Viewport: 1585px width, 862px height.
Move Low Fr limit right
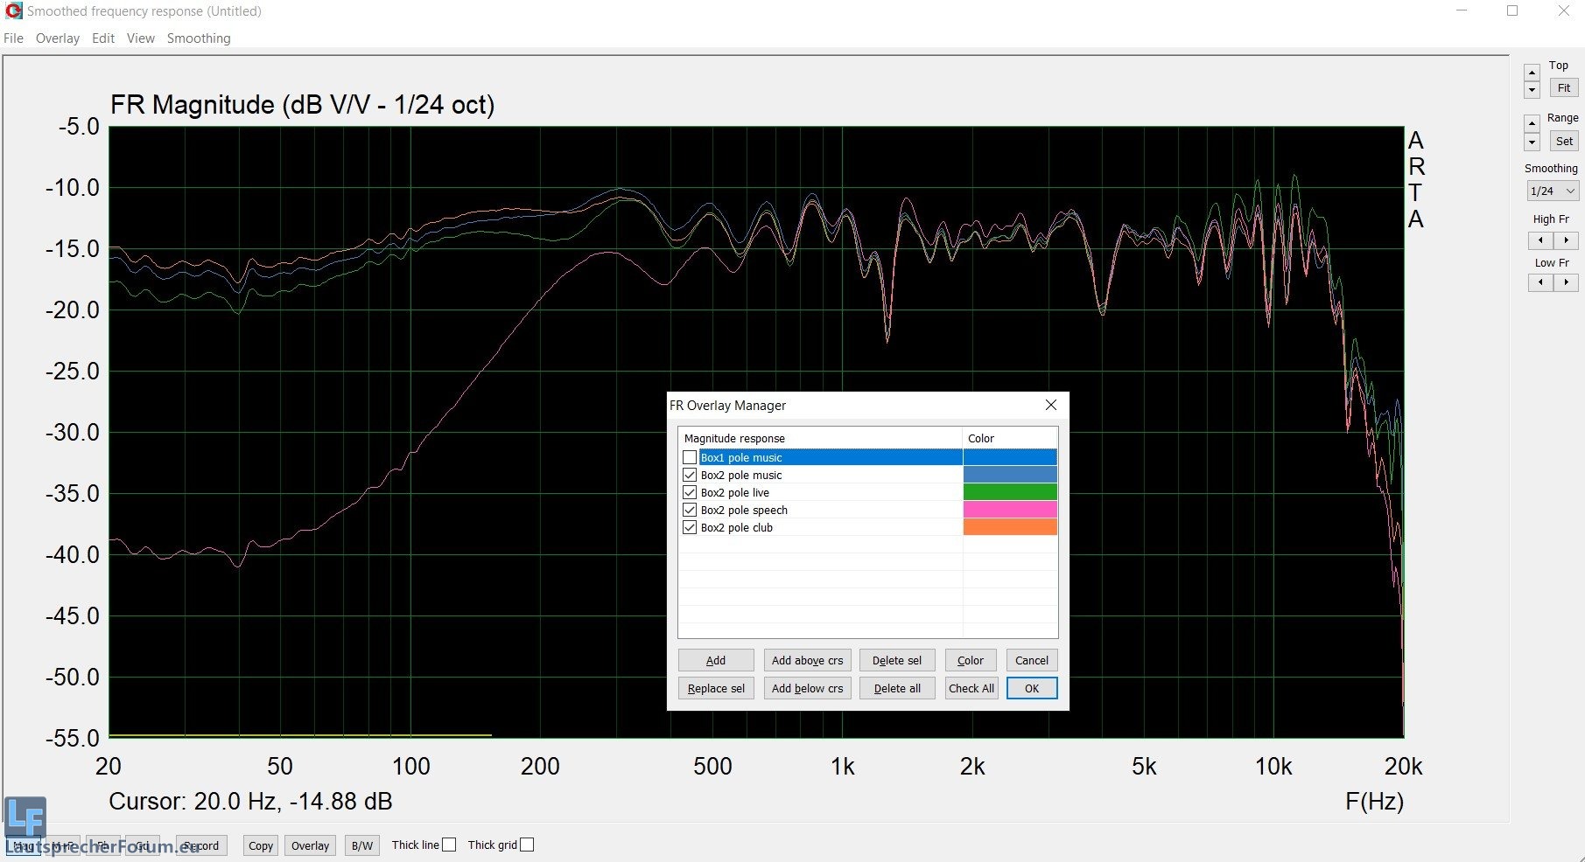[1566, 282]
